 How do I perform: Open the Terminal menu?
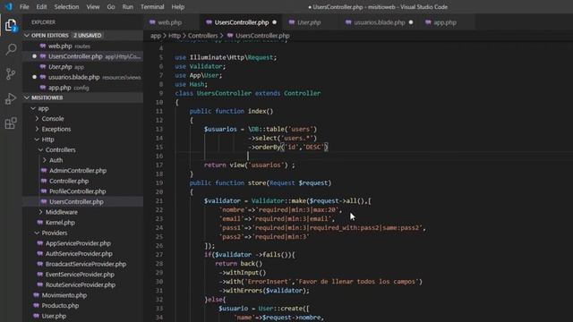tap(152, 7)
